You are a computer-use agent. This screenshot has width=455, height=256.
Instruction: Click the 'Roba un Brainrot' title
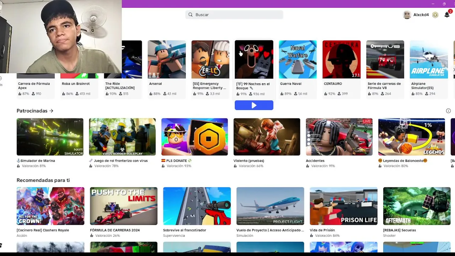point(76,84)
